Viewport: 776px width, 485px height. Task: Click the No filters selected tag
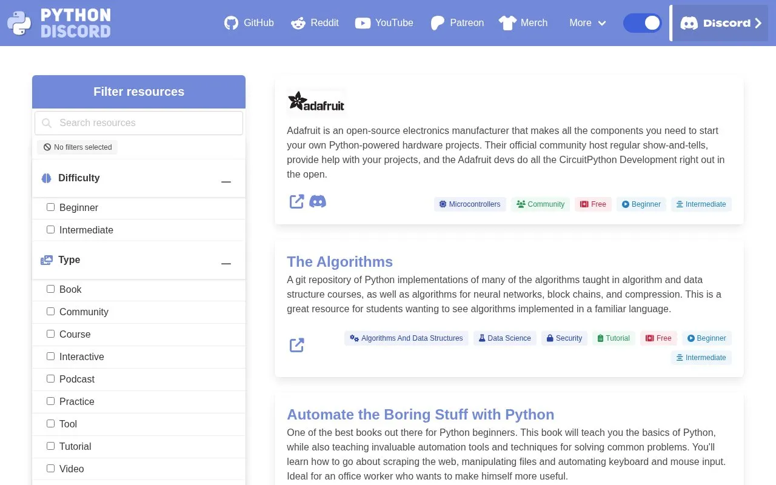tap(77, 147)
